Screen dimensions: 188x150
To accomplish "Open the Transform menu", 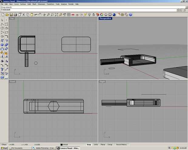I will coord(50,4).
